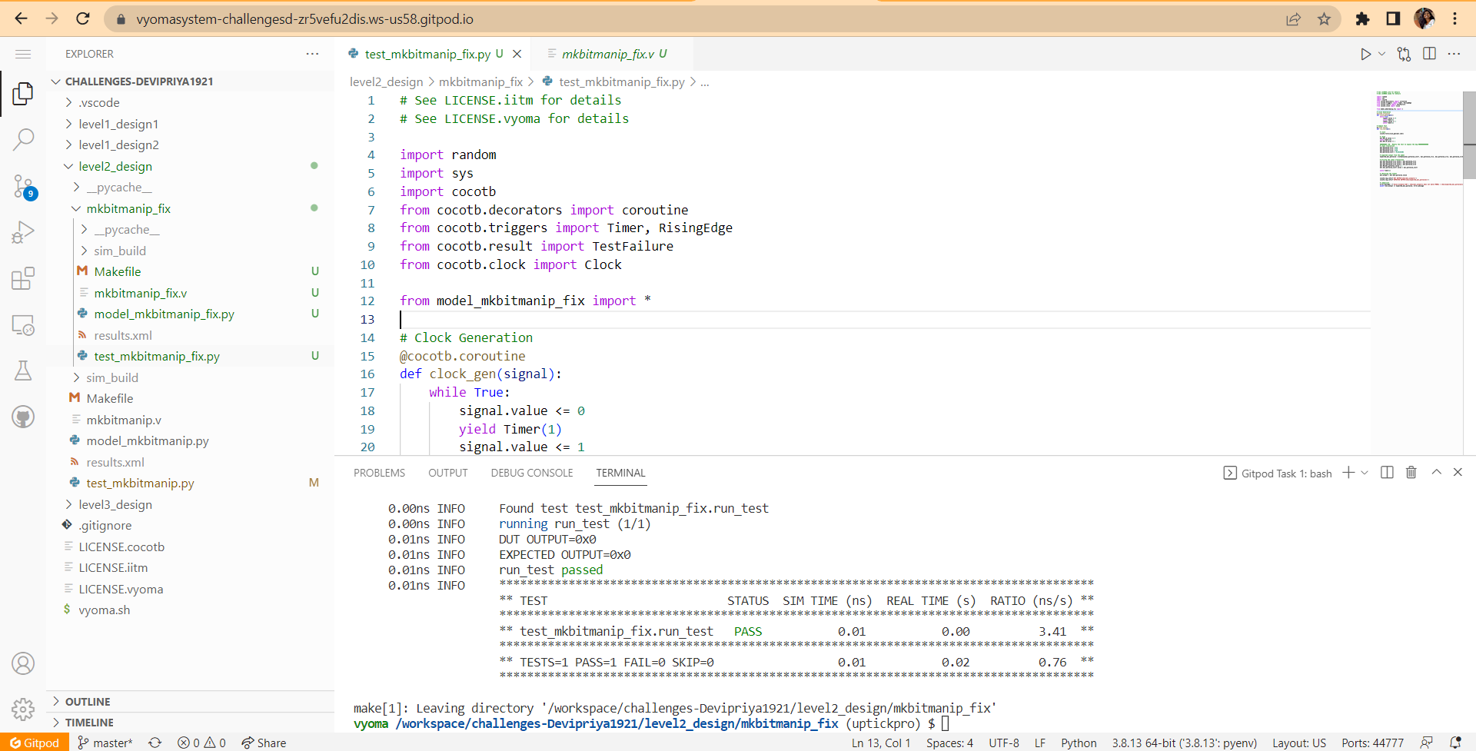Viewport: 1476px width, 751px height.
Task: Open the GitHub panel
Action: [23, 417]
